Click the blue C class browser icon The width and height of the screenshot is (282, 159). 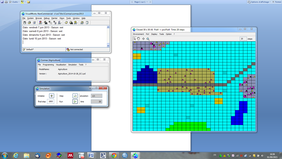(60, 23)
